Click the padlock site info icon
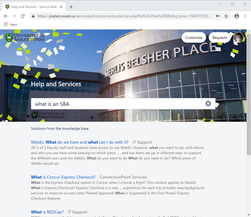Screen dimensions: 251x217 coord(33,16)
